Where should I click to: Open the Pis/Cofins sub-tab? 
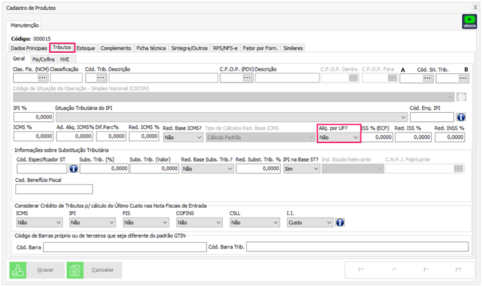click(x=44, y=59)
